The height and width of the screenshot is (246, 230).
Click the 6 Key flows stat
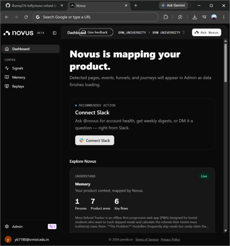point(121,204)
